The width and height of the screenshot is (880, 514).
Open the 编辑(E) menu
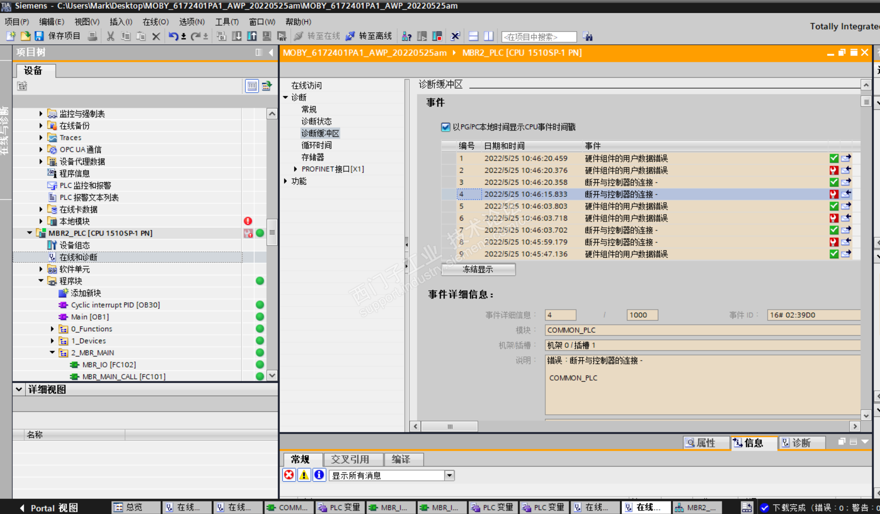tap(51, 22)
